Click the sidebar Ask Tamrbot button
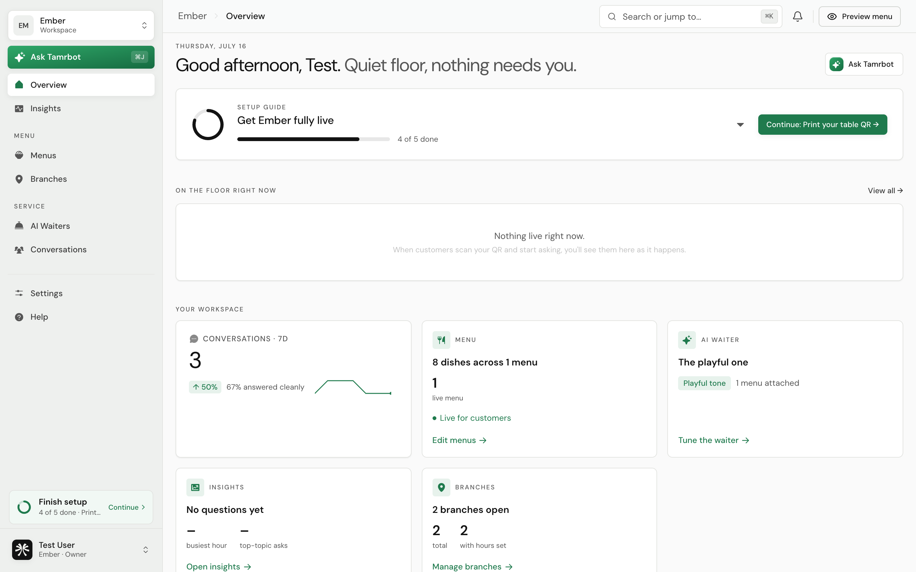Image resolution: width=916 pixels, height=572 pixels. (x=80, y=57)
